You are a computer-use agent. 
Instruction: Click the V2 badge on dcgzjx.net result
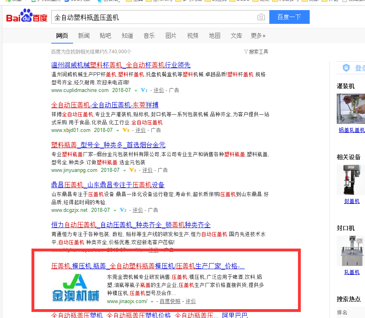(x=123, y=210)
